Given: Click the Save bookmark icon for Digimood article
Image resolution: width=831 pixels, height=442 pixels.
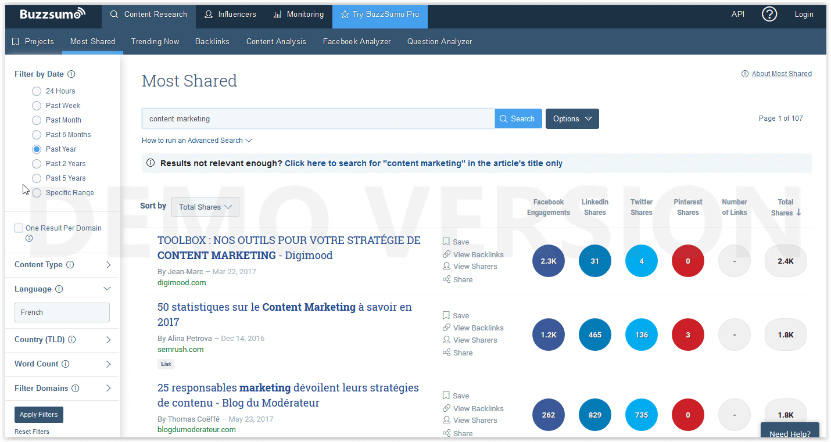Looking at the screenshot, I should click(446, 242).
